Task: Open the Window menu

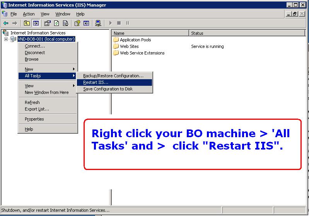Action: [x=63, y=14]
